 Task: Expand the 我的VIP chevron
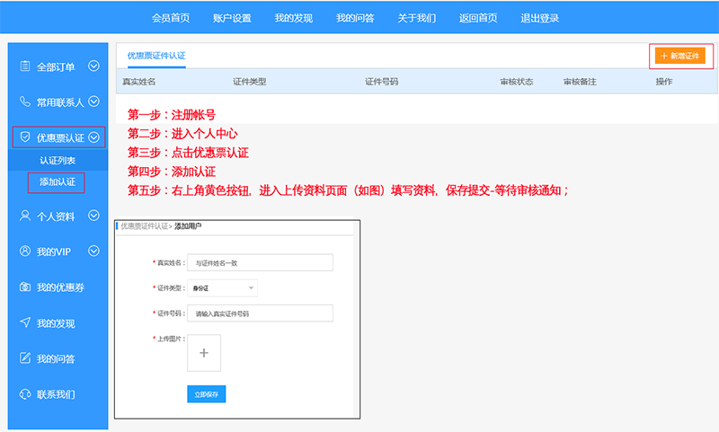coord(93,251)
